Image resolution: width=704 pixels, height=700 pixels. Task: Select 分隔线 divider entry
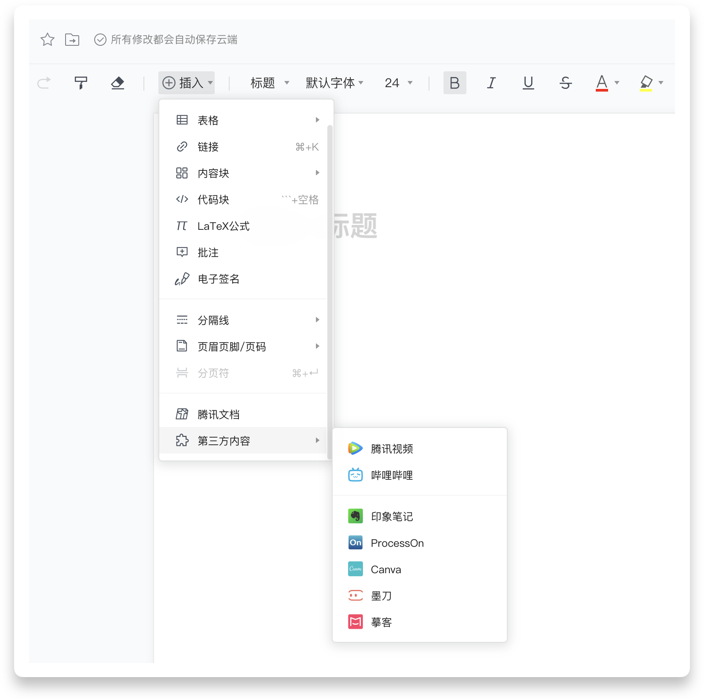[243, 320]
